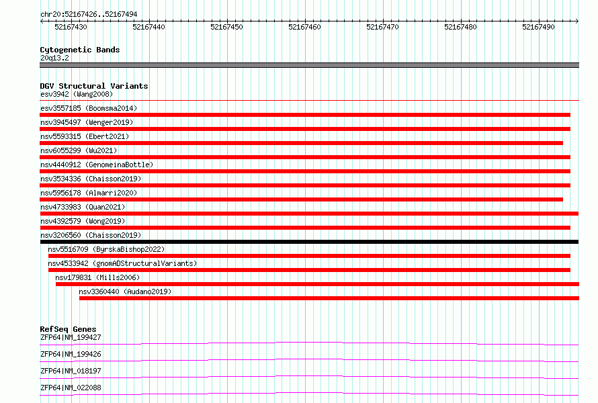598x403 pixels.
Task: Click the red bar under nsv4440912
Action: (305, 171)
